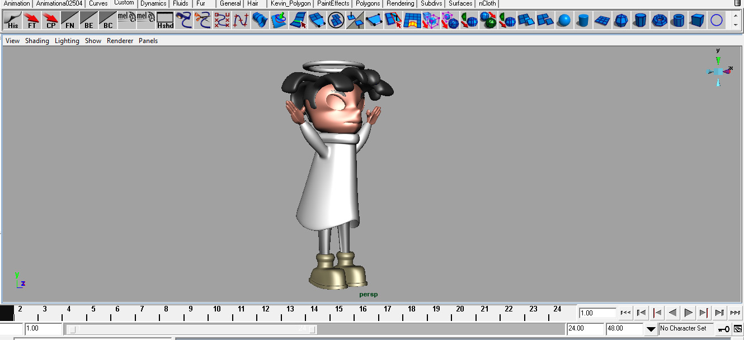Switch to the Curves shelf tab
This screenshot has height=340, width=744.
[x=98, y=3]
